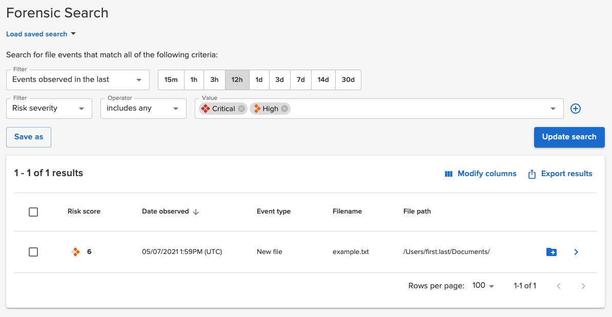Viewport: 612px width, 317px height.
Task: Sort results by Date observed
Action: pyautogui.click(x=170, y=211)
